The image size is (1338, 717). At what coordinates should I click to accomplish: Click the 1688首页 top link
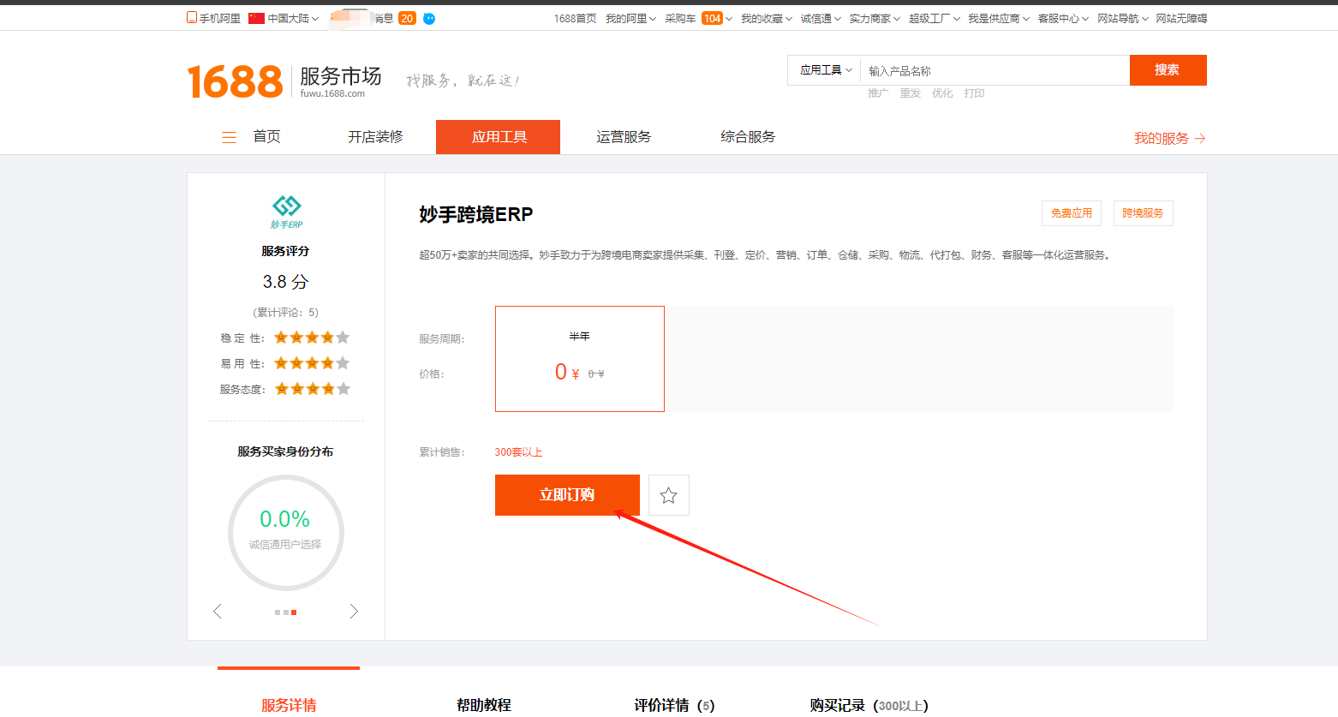pyautogui.click(x=575, y=18)
